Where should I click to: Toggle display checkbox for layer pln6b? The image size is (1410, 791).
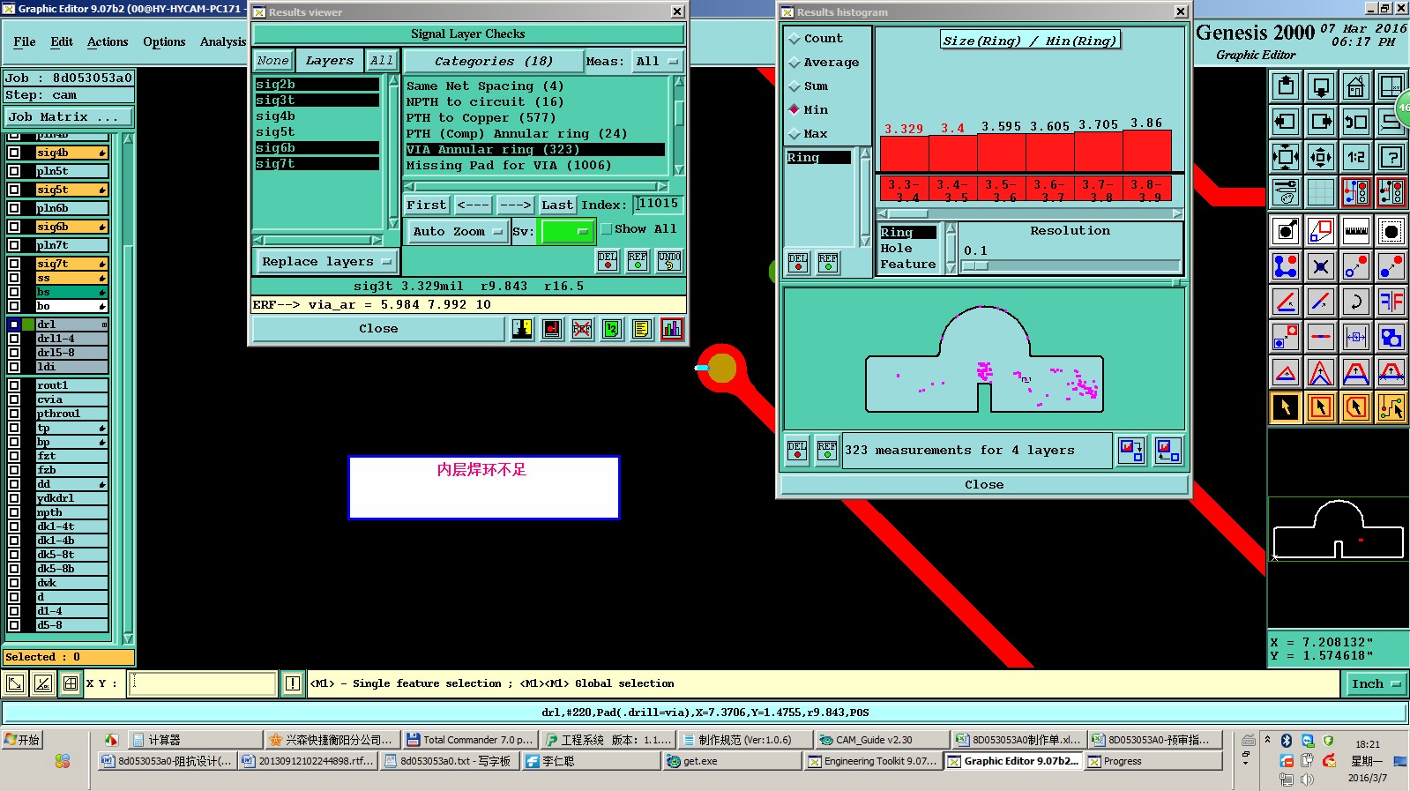[14, 208]
